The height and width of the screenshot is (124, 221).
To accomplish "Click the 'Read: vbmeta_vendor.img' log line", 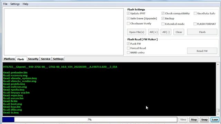I will 20,81.
